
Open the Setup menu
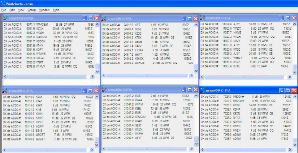[31, 10]
